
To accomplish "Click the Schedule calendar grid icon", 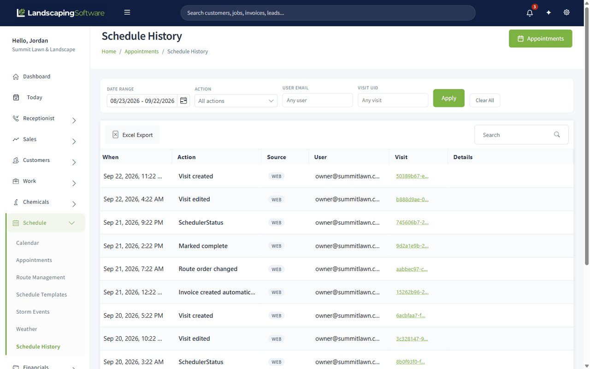I will [x=16, y=223].
